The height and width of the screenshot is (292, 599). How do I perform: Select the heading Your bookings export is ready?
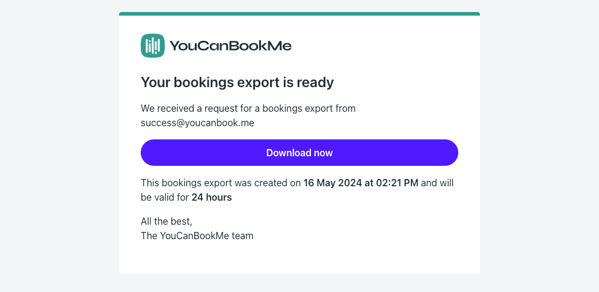(x=237, y=82)
